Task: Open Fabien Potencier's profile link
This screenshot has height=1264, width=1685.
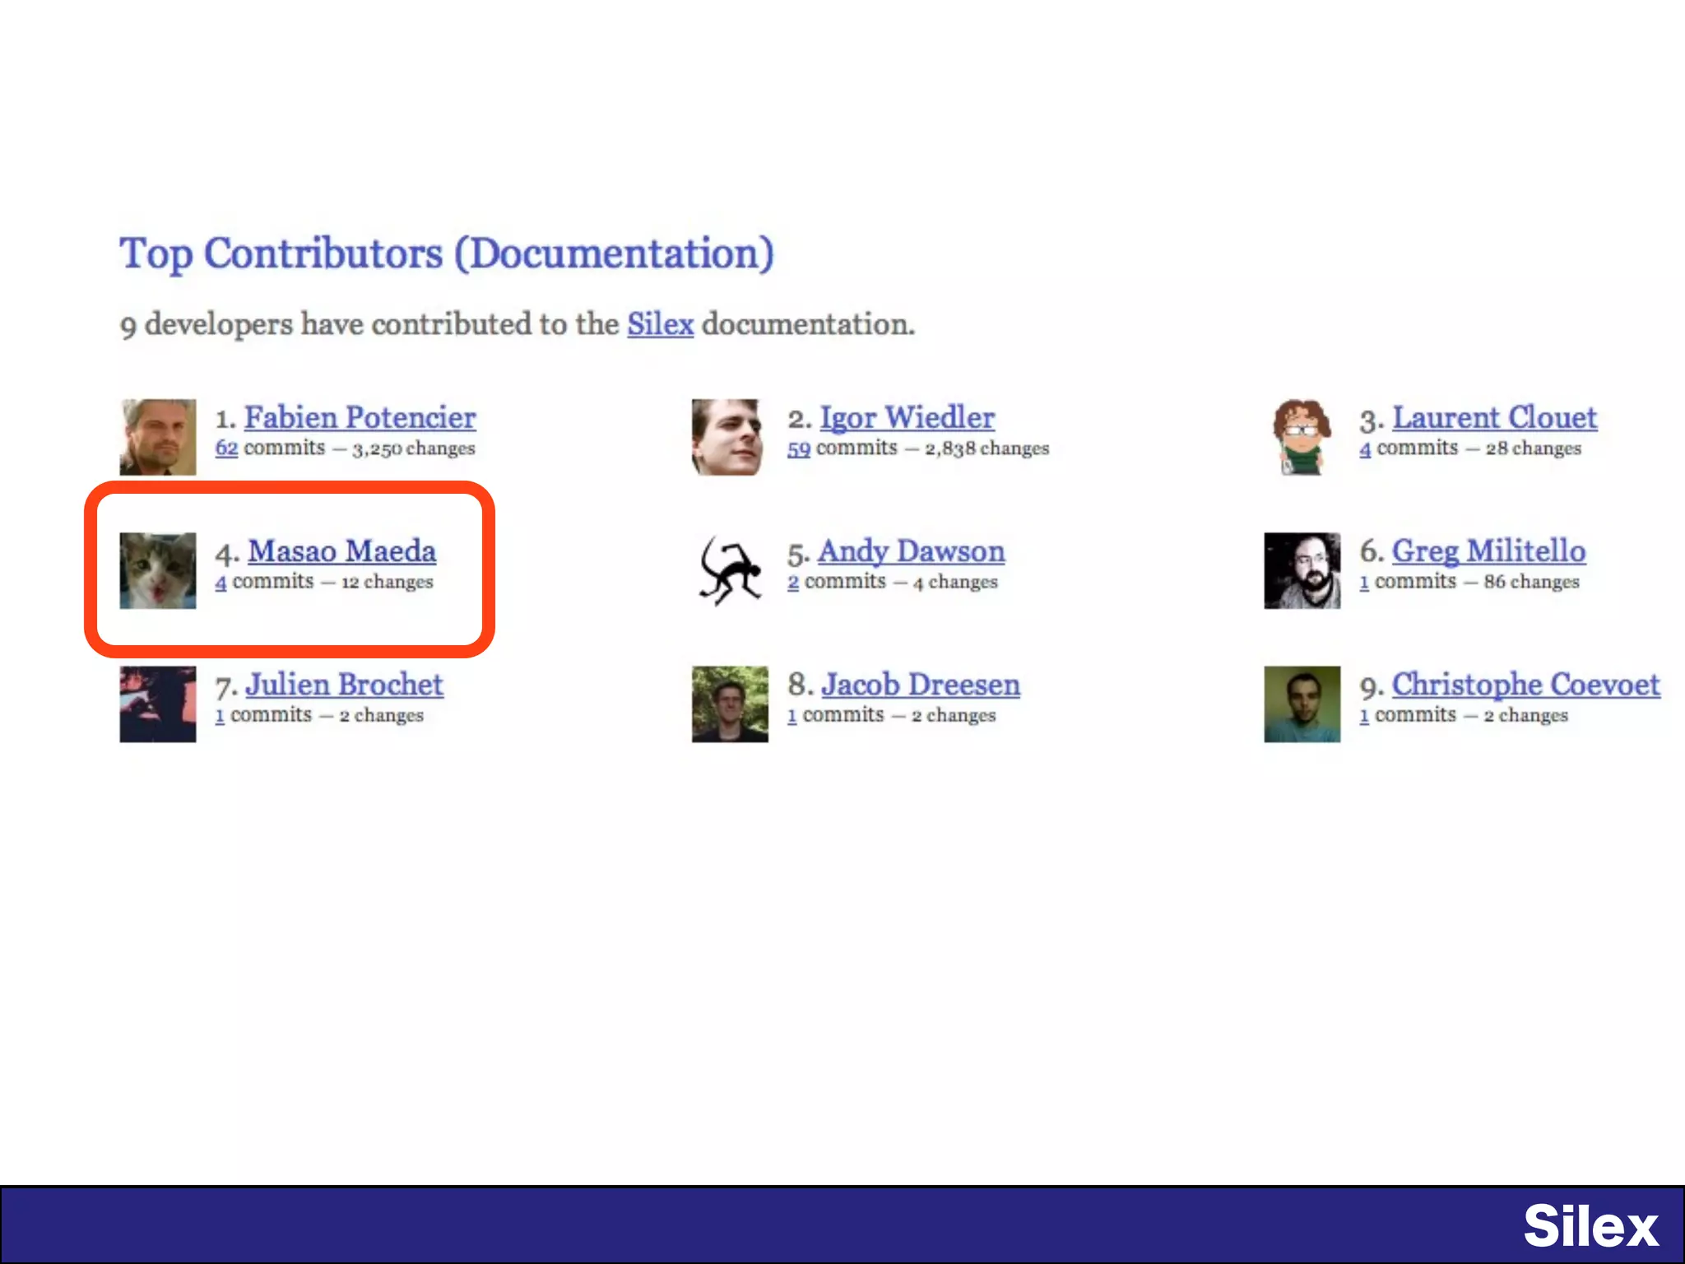Action: pos(360,418)
